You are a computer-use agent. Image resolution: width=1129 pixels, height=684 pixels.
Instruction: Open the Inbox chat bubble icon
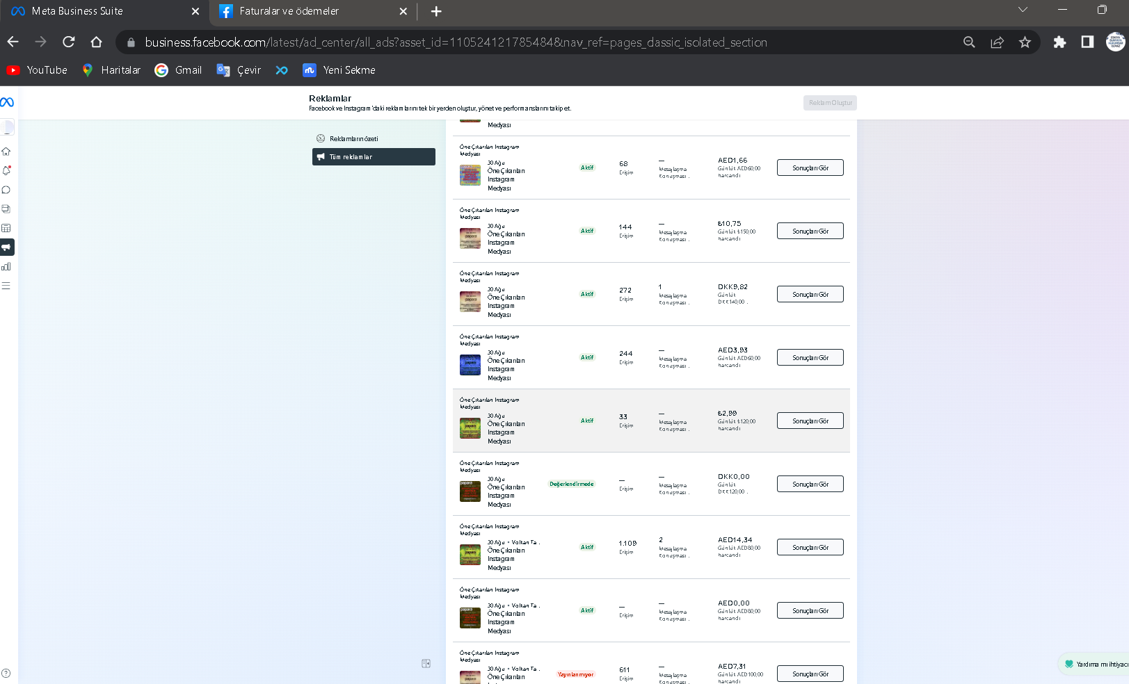(x=6, y=190)
